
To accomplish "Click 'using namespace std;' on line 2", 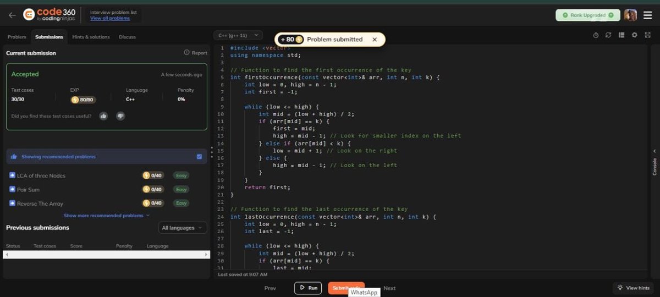I will pos(266,55).
